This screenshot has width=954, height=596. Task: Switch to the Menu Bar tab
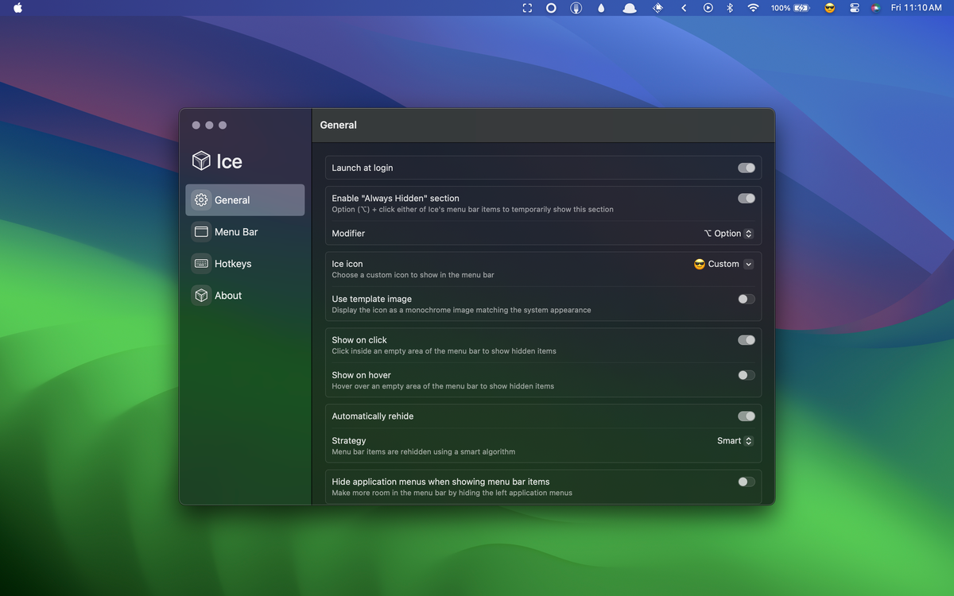[245, 232]
